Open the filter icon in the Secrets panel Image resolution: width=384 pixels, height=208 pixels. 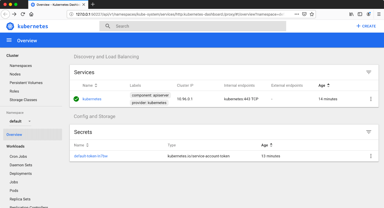(x=368, y=132)
